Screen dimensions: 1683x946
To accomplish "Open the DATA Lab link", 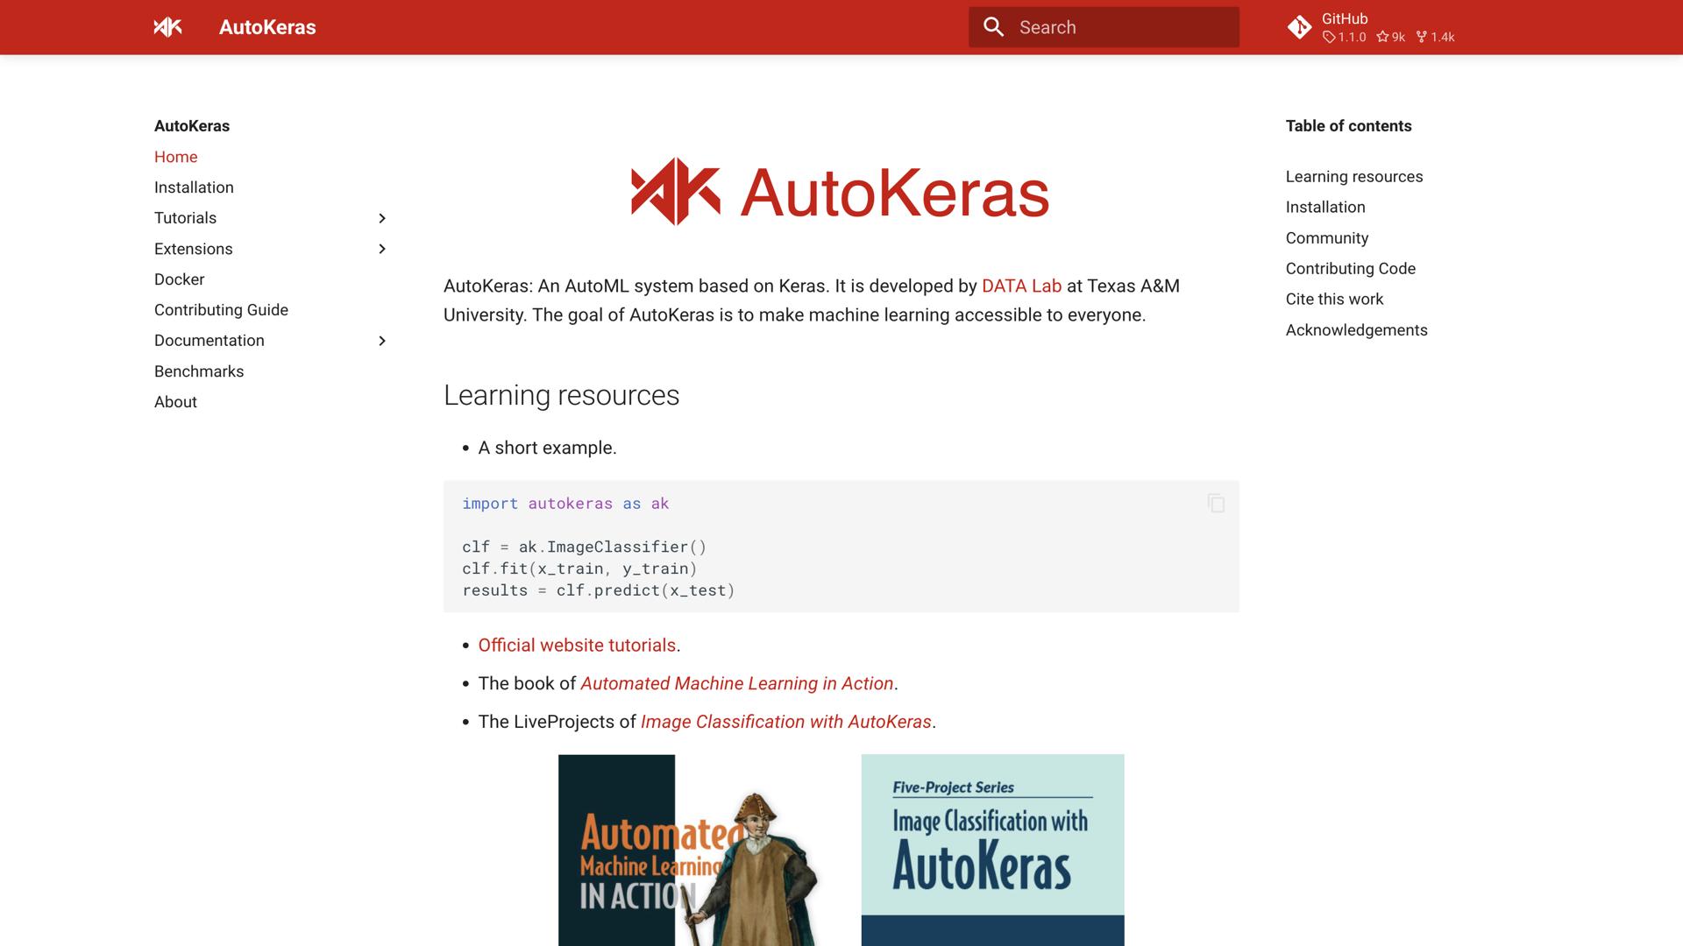I will [x=1022, y=286].
